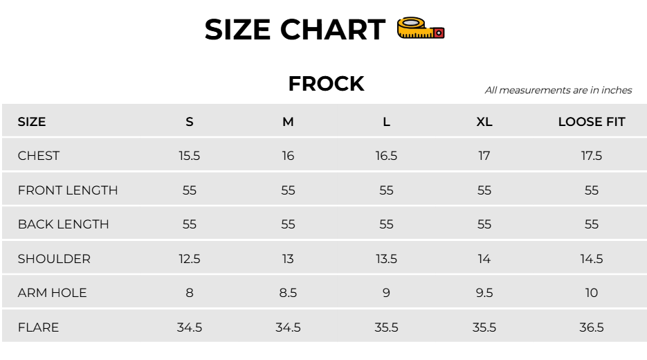Select the XL size column header

[x=484, y=122]
